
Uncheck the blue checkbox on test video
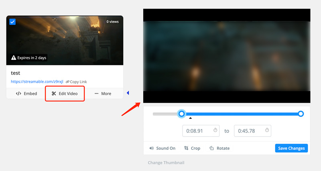[x=12, y=22]
